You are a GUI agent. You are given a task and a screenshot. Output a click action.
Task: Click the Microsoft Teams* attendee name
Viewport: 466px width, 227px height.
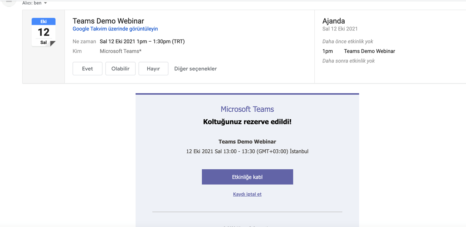click(121, 51)
